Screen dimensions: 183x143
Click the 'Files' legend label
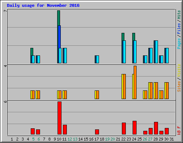(x=179, y=28)
